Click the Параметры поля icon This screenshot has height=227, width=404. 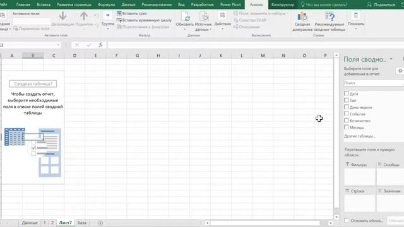click(15, 28)
